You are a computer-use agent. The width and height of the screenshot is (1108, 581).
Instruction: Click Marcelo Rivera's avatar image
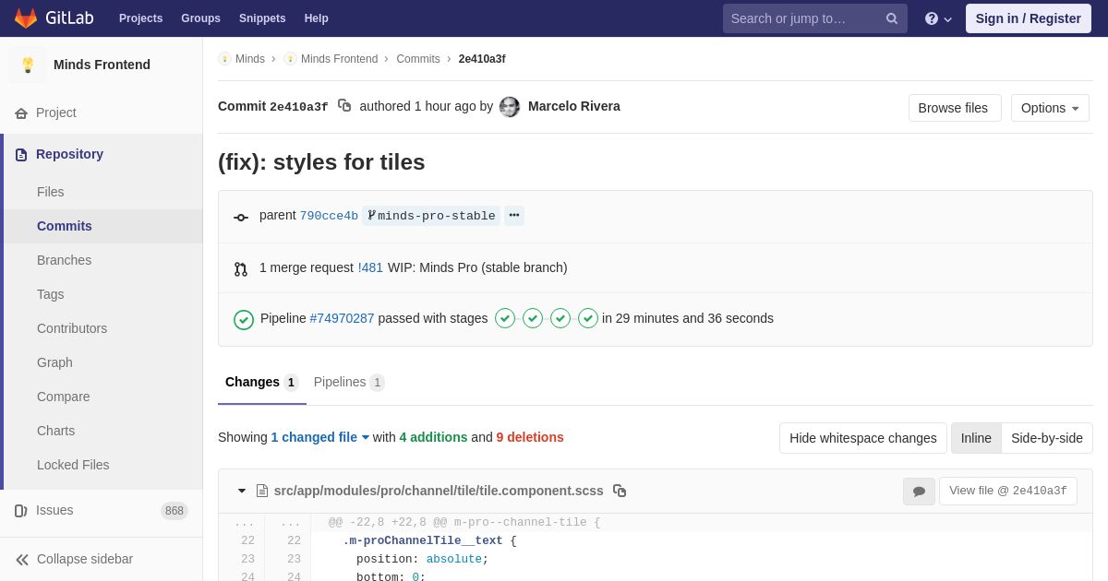click(510, 107)
